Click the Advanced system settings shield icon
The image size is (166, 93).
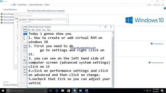(2, 23)
